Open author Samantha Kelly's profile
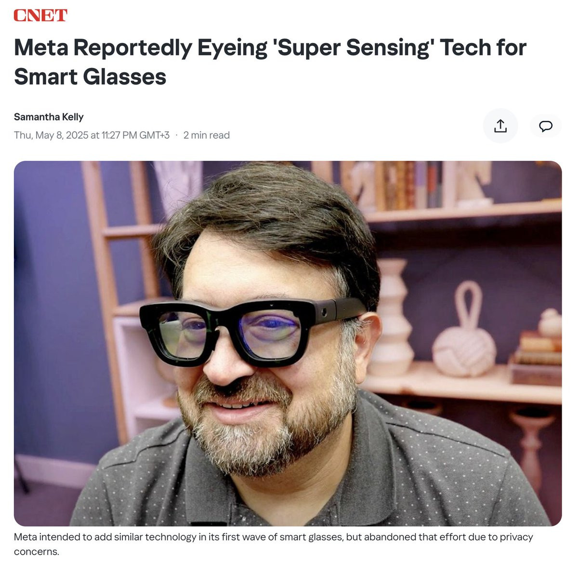This screenshot has width=578, height=563. click(49, 117)
